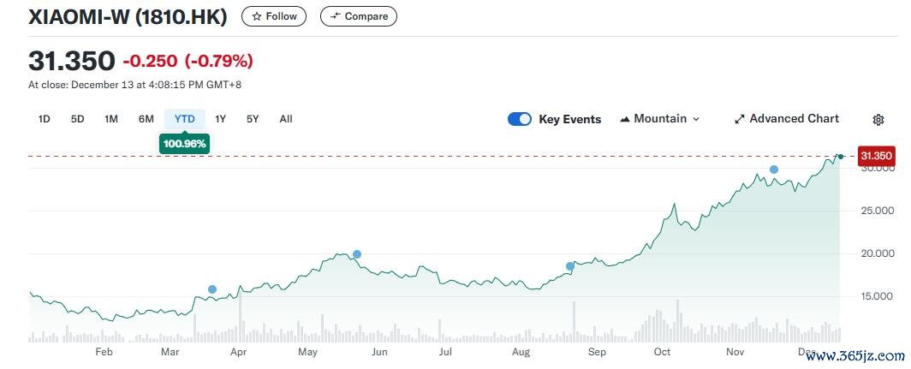This screenshot has height=369, width=911.
Task: Click the 25.000 axis label
Action: (x=877, y=211)
